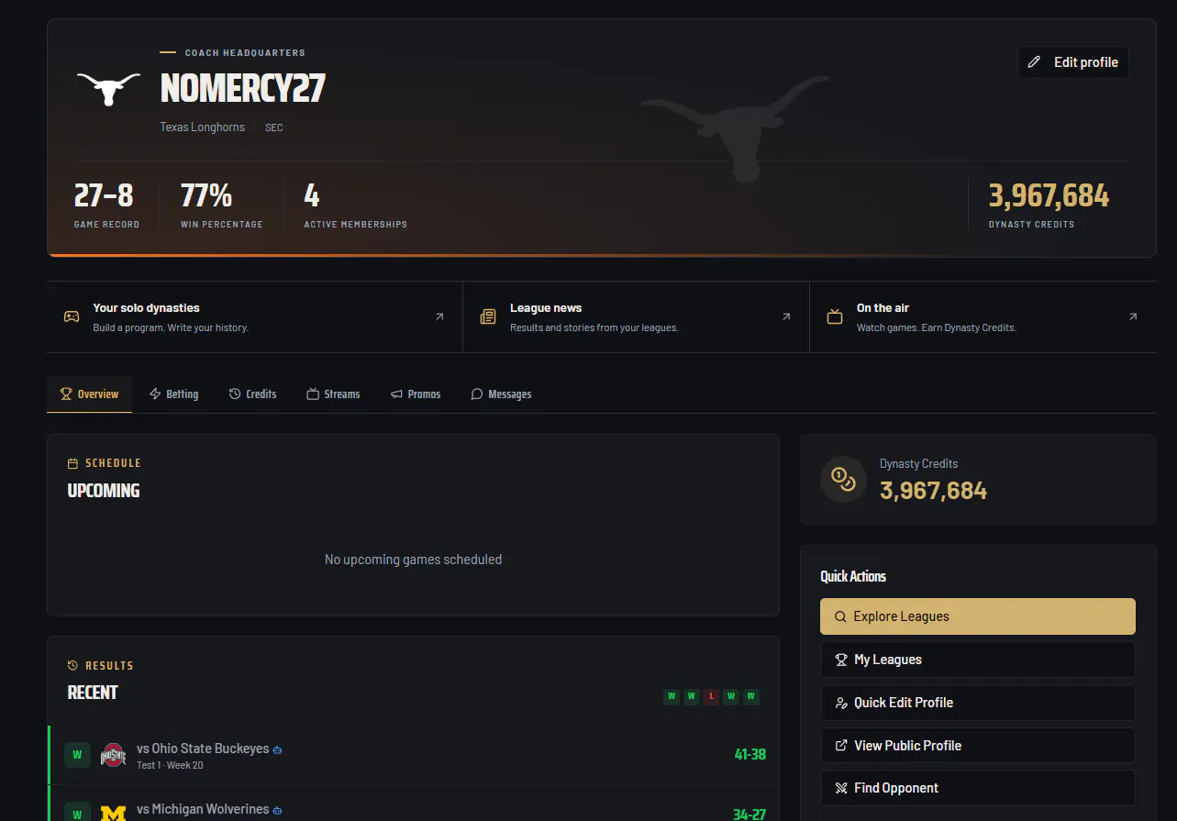Switch to the Overview tab
Image resolution: width=1177 pixels, height=821 pixels.
pos(89,394)
